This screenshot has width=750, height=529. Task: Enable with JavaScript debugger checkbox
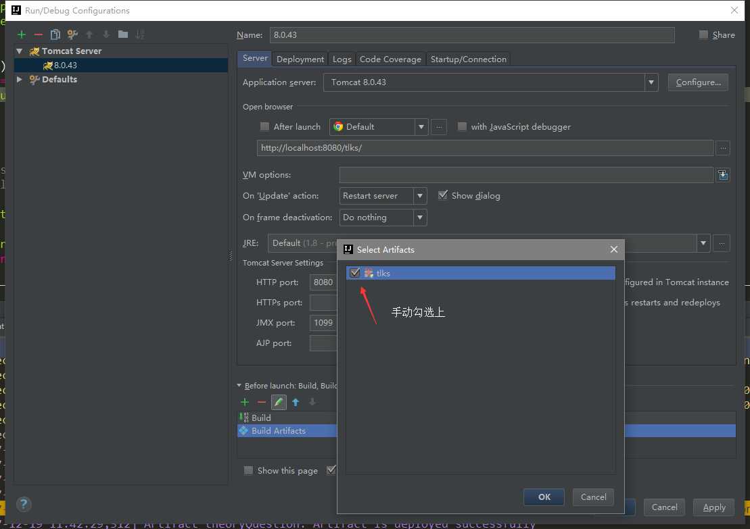click(462, 126)
